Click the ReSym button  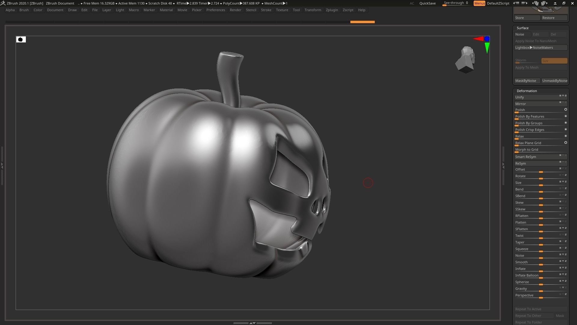coord(541,163)
